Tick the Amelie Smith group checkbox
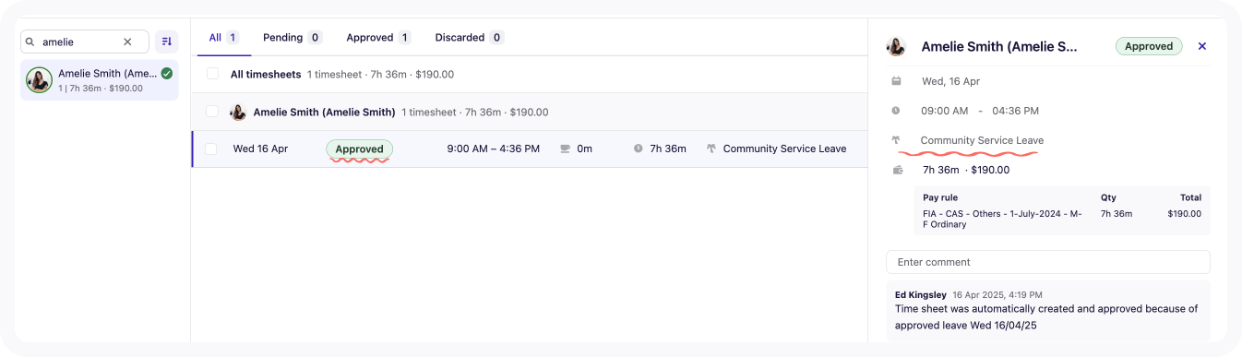 tap(212, 112)
